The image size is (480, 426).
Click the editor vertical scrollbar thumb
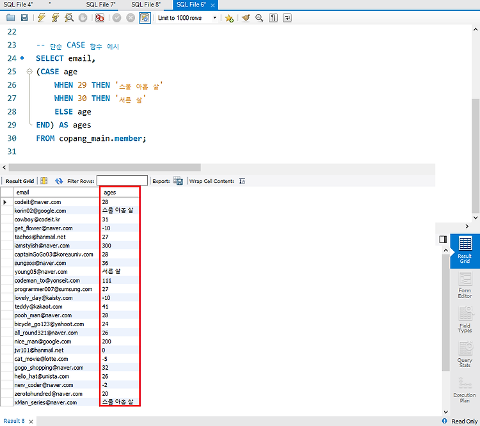pyautogui.click(x=476, y=156)
